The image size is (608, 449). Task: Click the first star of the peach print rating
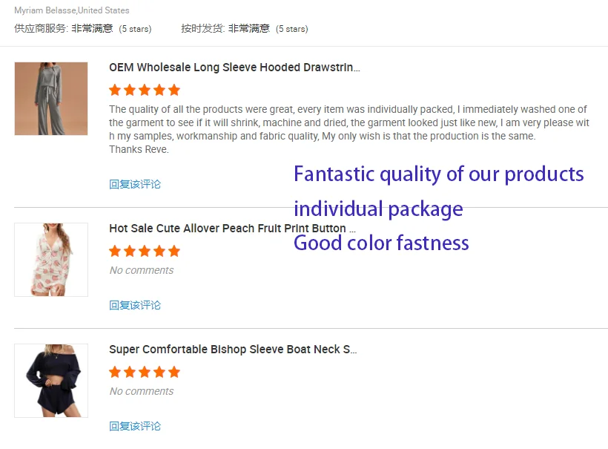(115, 251)
